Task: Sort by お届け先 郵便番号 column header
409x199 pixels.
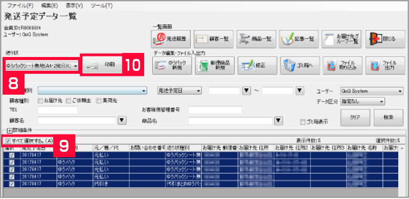Action: [220, 148]
